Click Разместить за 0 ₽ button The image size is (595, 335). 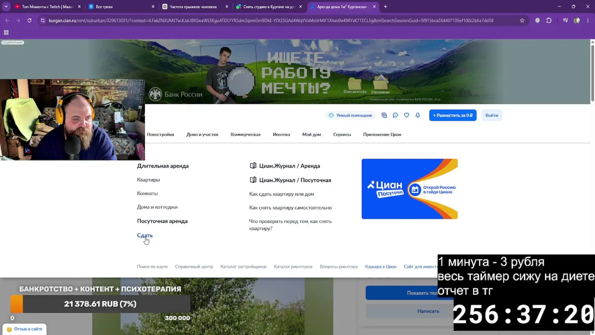[x=453, y=115]
